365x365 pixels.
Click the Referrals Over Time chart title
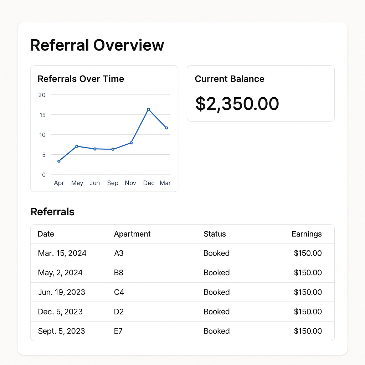pyautogui.click(x=81, y=79)
